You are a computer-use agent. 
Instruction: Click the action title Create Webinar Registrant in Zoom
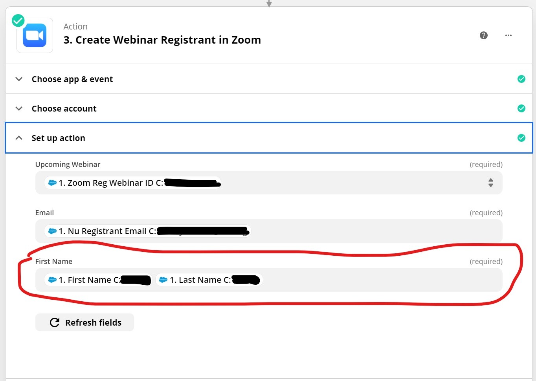[162, 40]
